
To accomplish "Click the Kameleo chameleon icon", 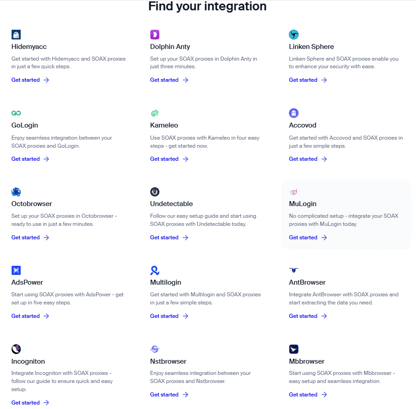I will 155,113.
